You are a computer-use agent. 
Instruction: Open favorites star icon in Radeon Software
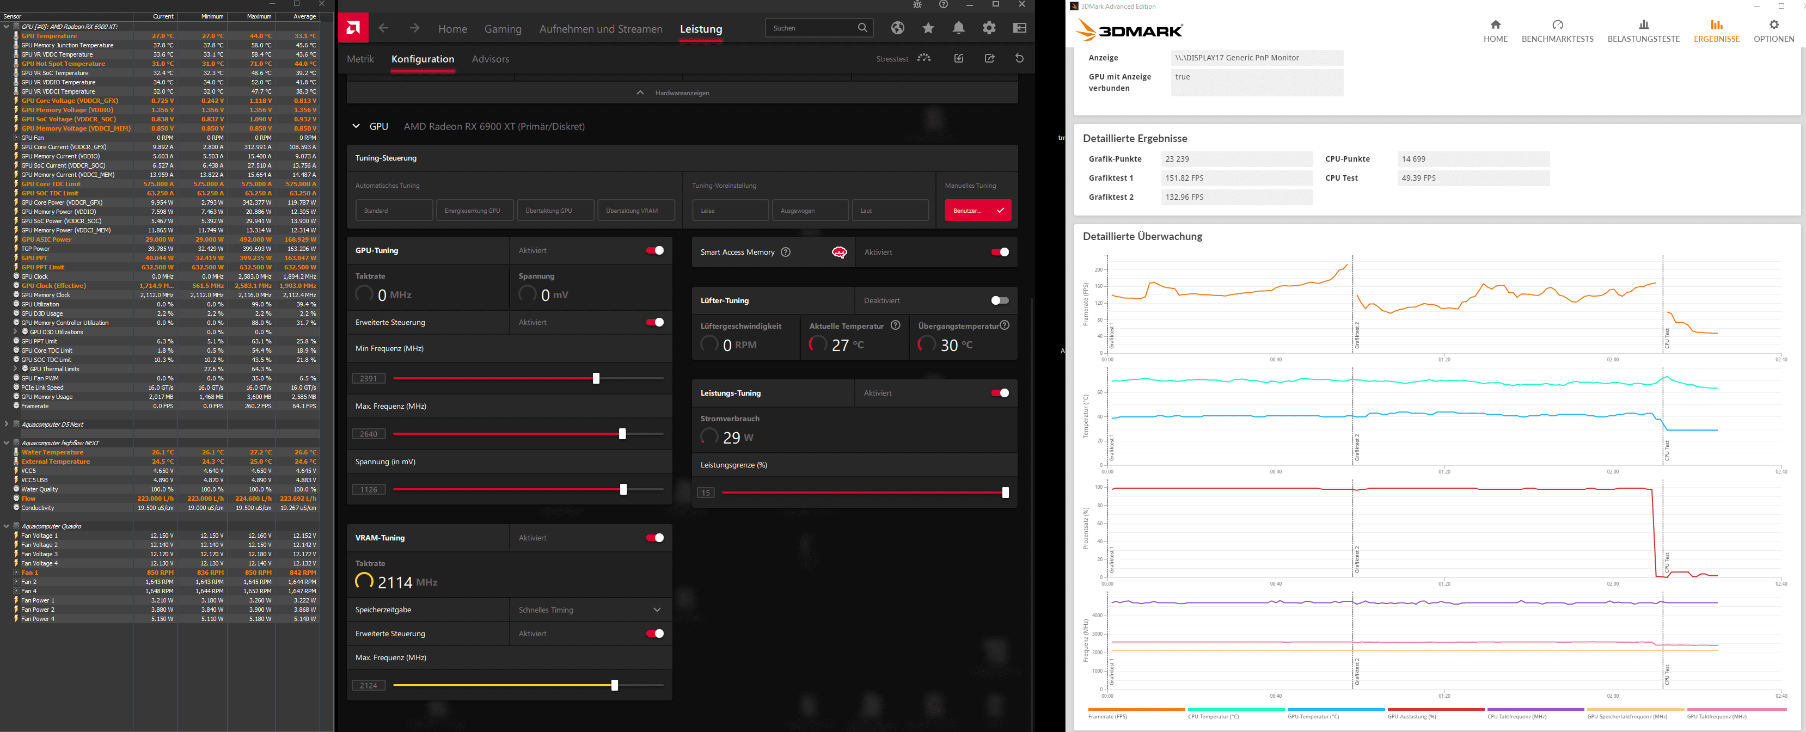click(928, 28)
